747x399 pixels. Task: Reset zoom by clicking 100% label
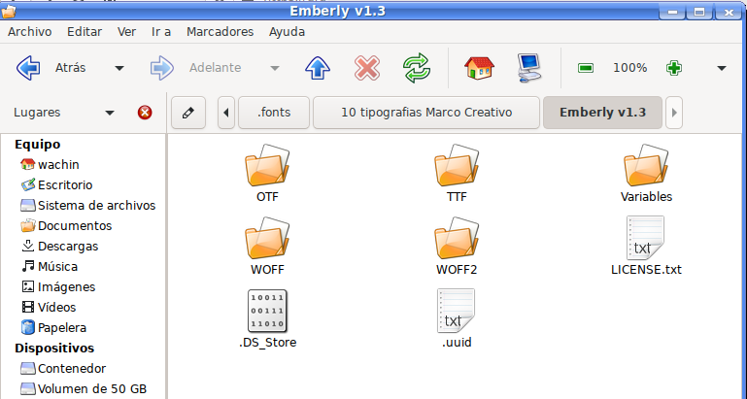tap(629, 68)
